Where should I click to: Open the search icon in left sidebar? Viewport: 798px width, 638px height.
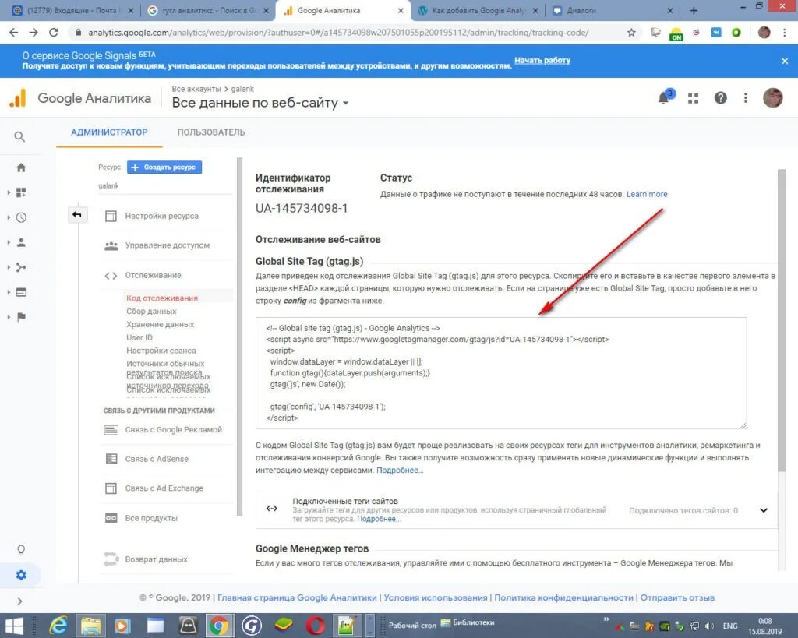click(19, 137)
